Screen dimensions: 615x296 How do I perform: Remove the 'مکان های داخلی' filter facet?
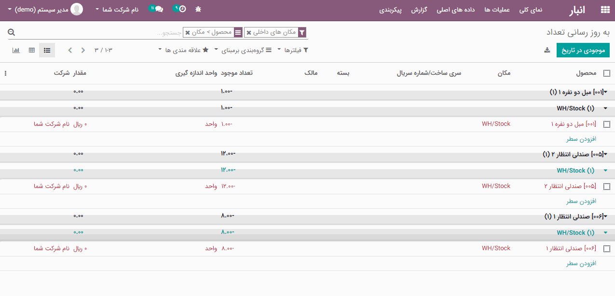(249, 33)
